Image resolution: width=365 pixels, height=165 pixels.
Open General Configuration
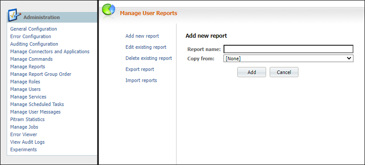coord(34,29)
